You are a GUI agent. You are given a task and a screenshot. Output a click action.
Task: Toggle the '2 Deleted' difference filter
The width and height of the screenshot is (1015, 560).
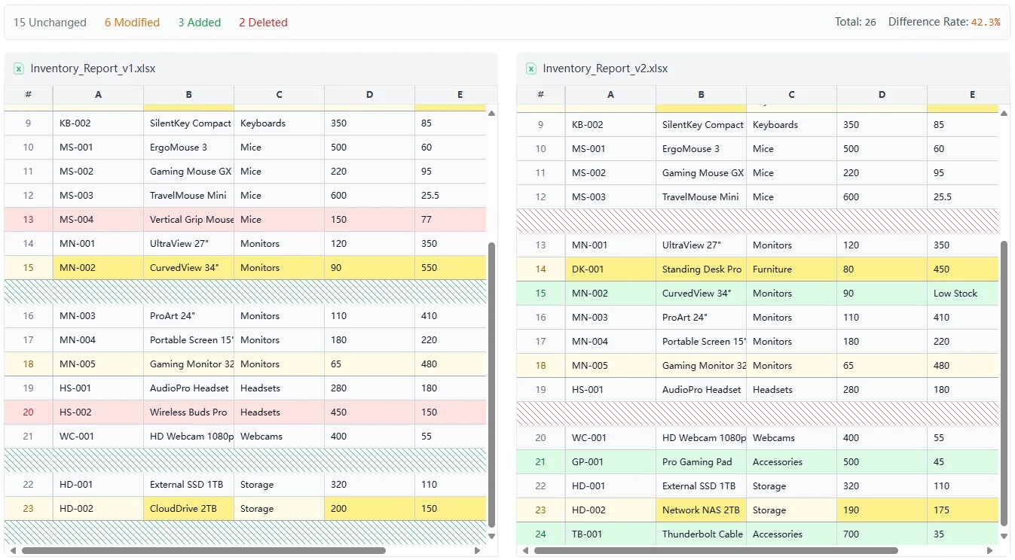pos(263,22)
